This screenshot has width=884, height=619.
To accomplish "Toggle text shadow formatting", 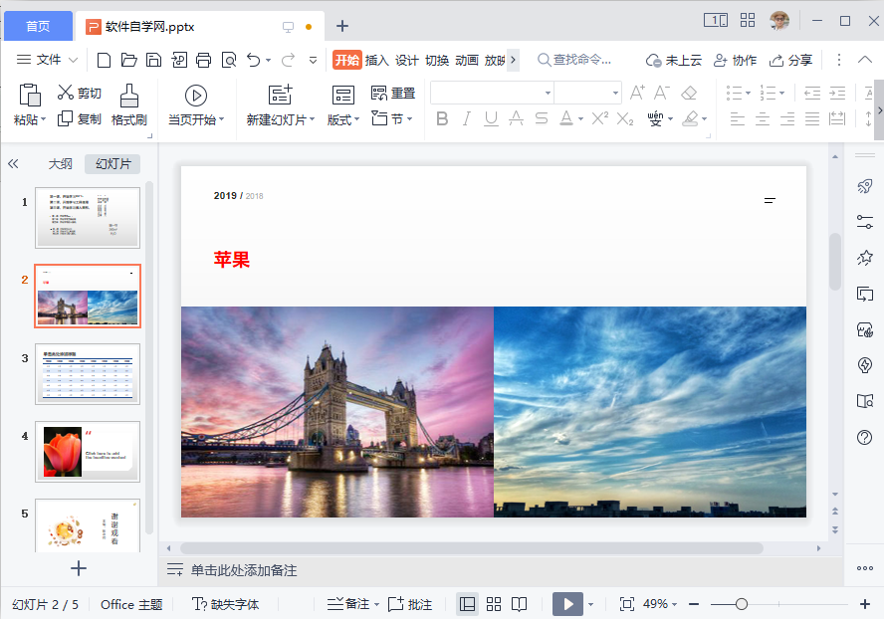I will point(542,118).
